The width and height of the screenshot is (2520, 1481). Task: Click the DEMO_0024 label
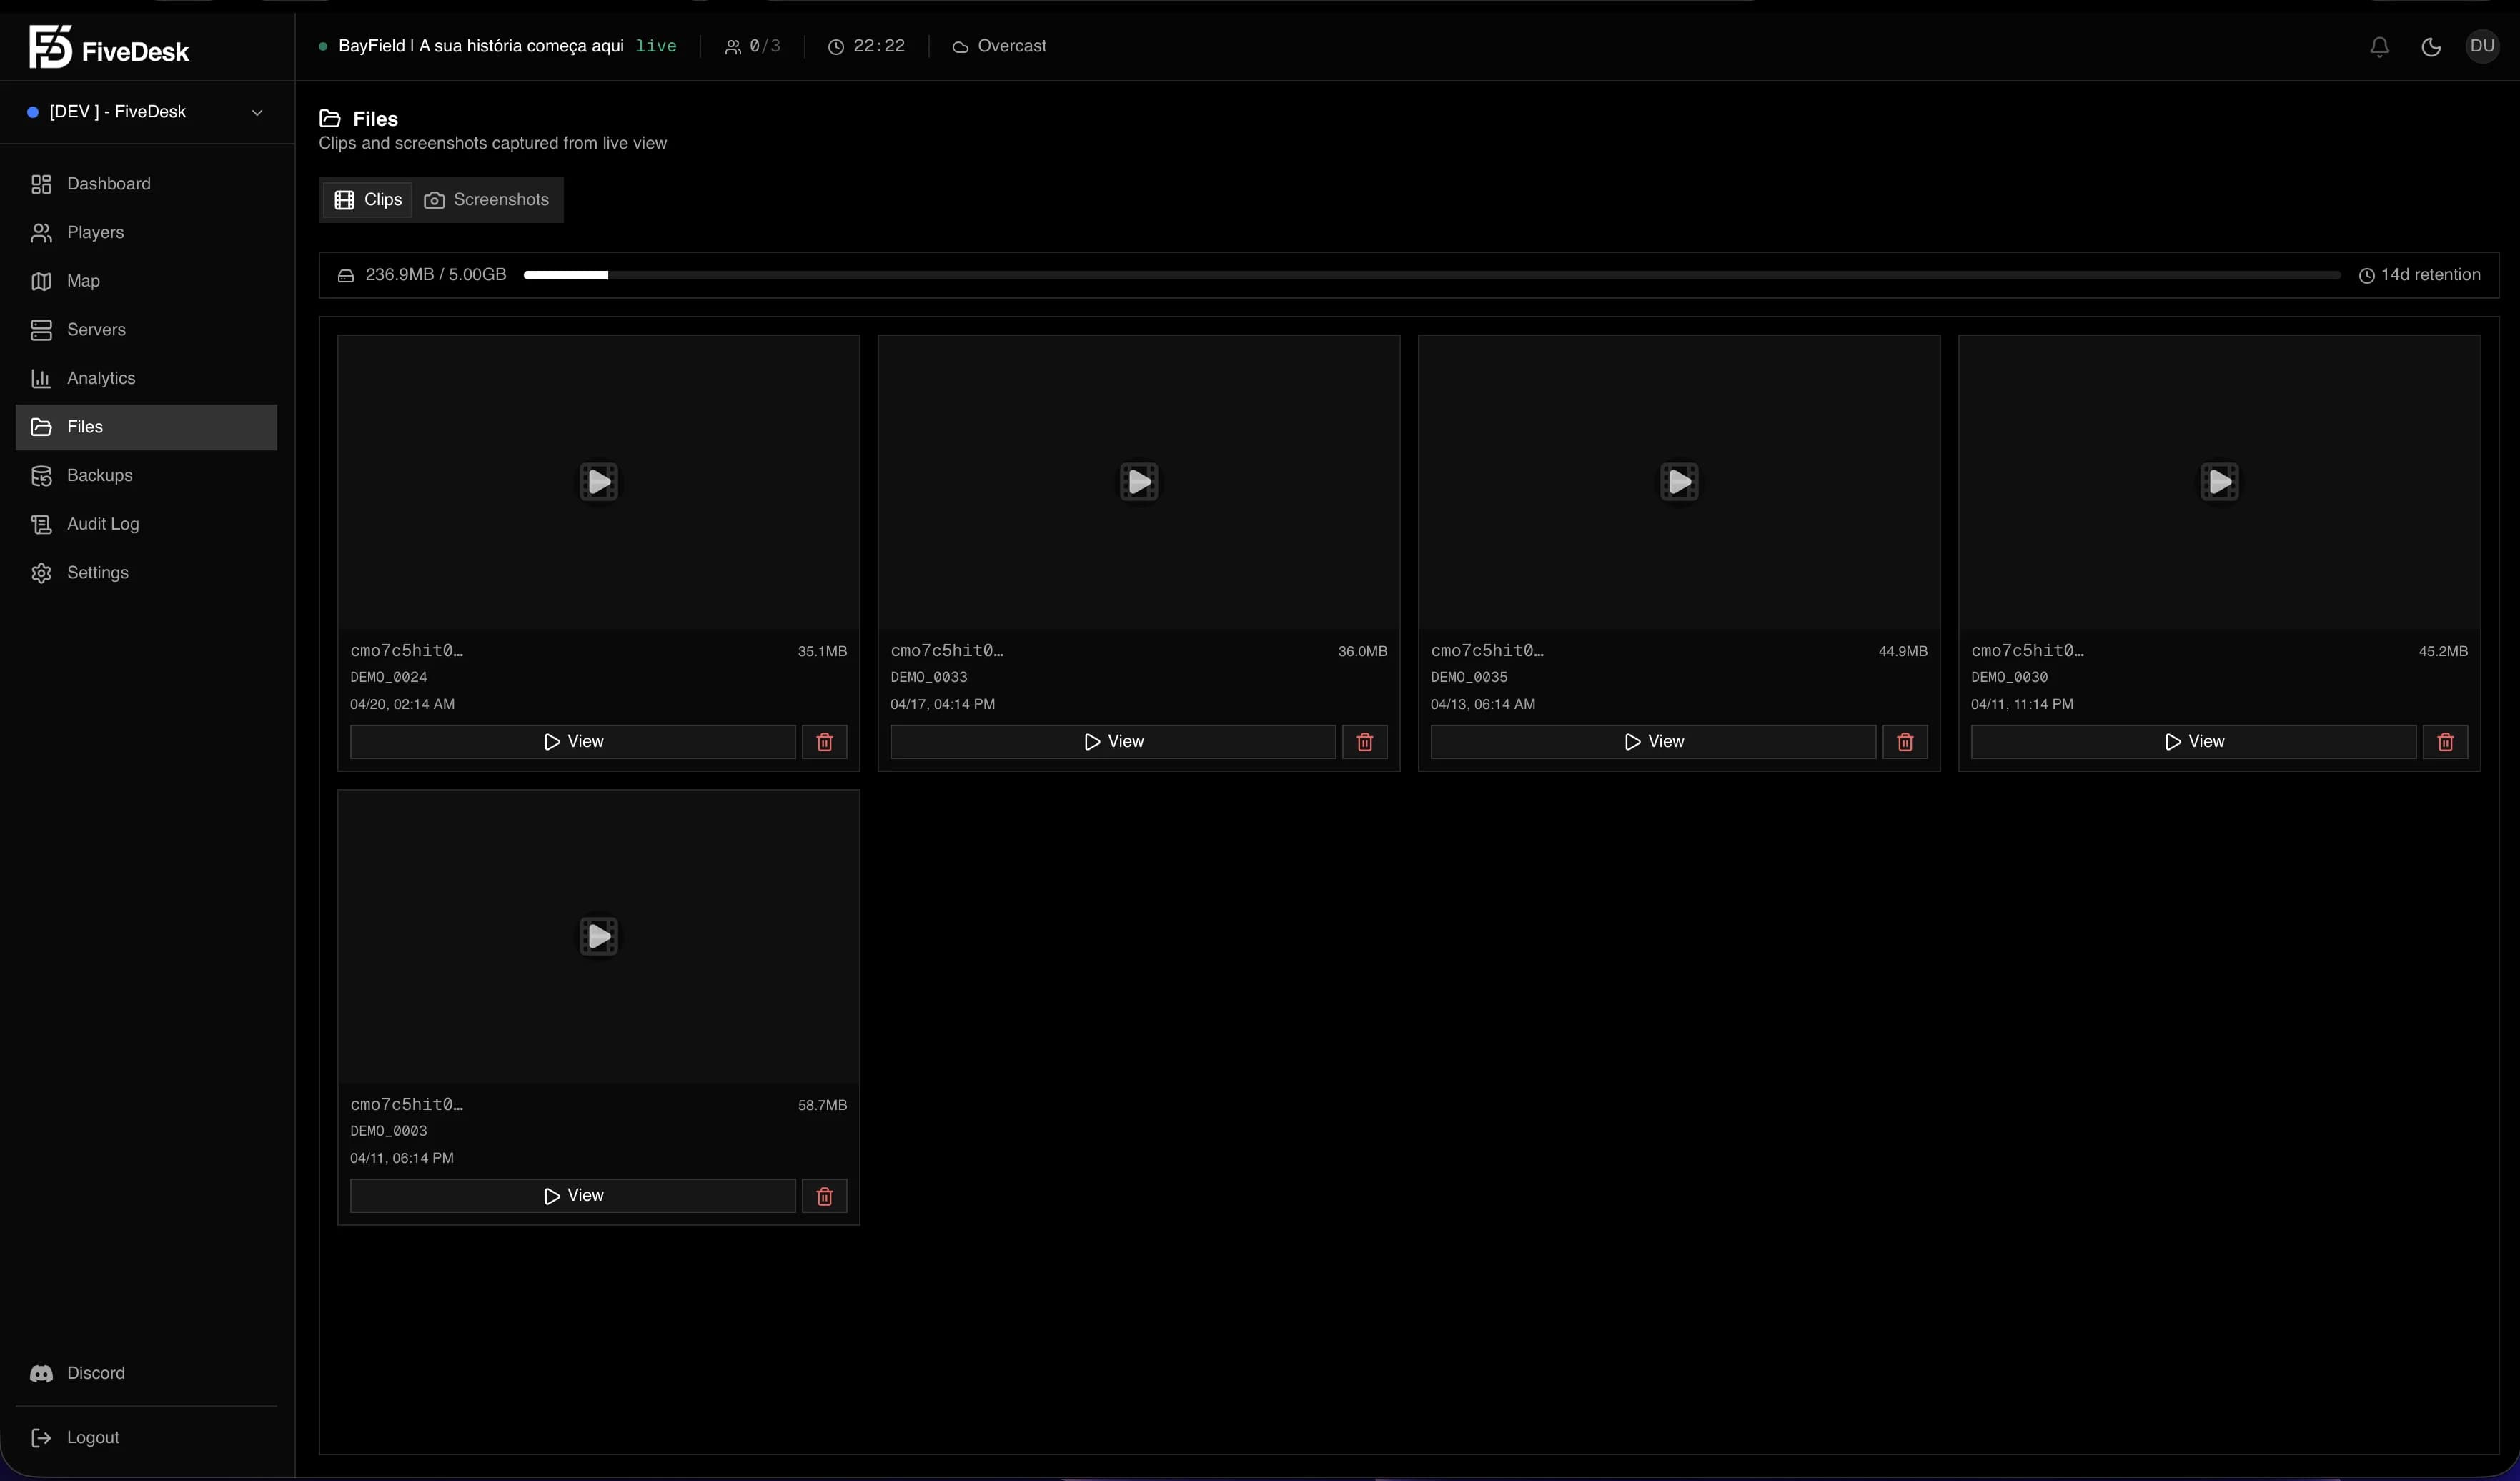(x=389, y=677)
